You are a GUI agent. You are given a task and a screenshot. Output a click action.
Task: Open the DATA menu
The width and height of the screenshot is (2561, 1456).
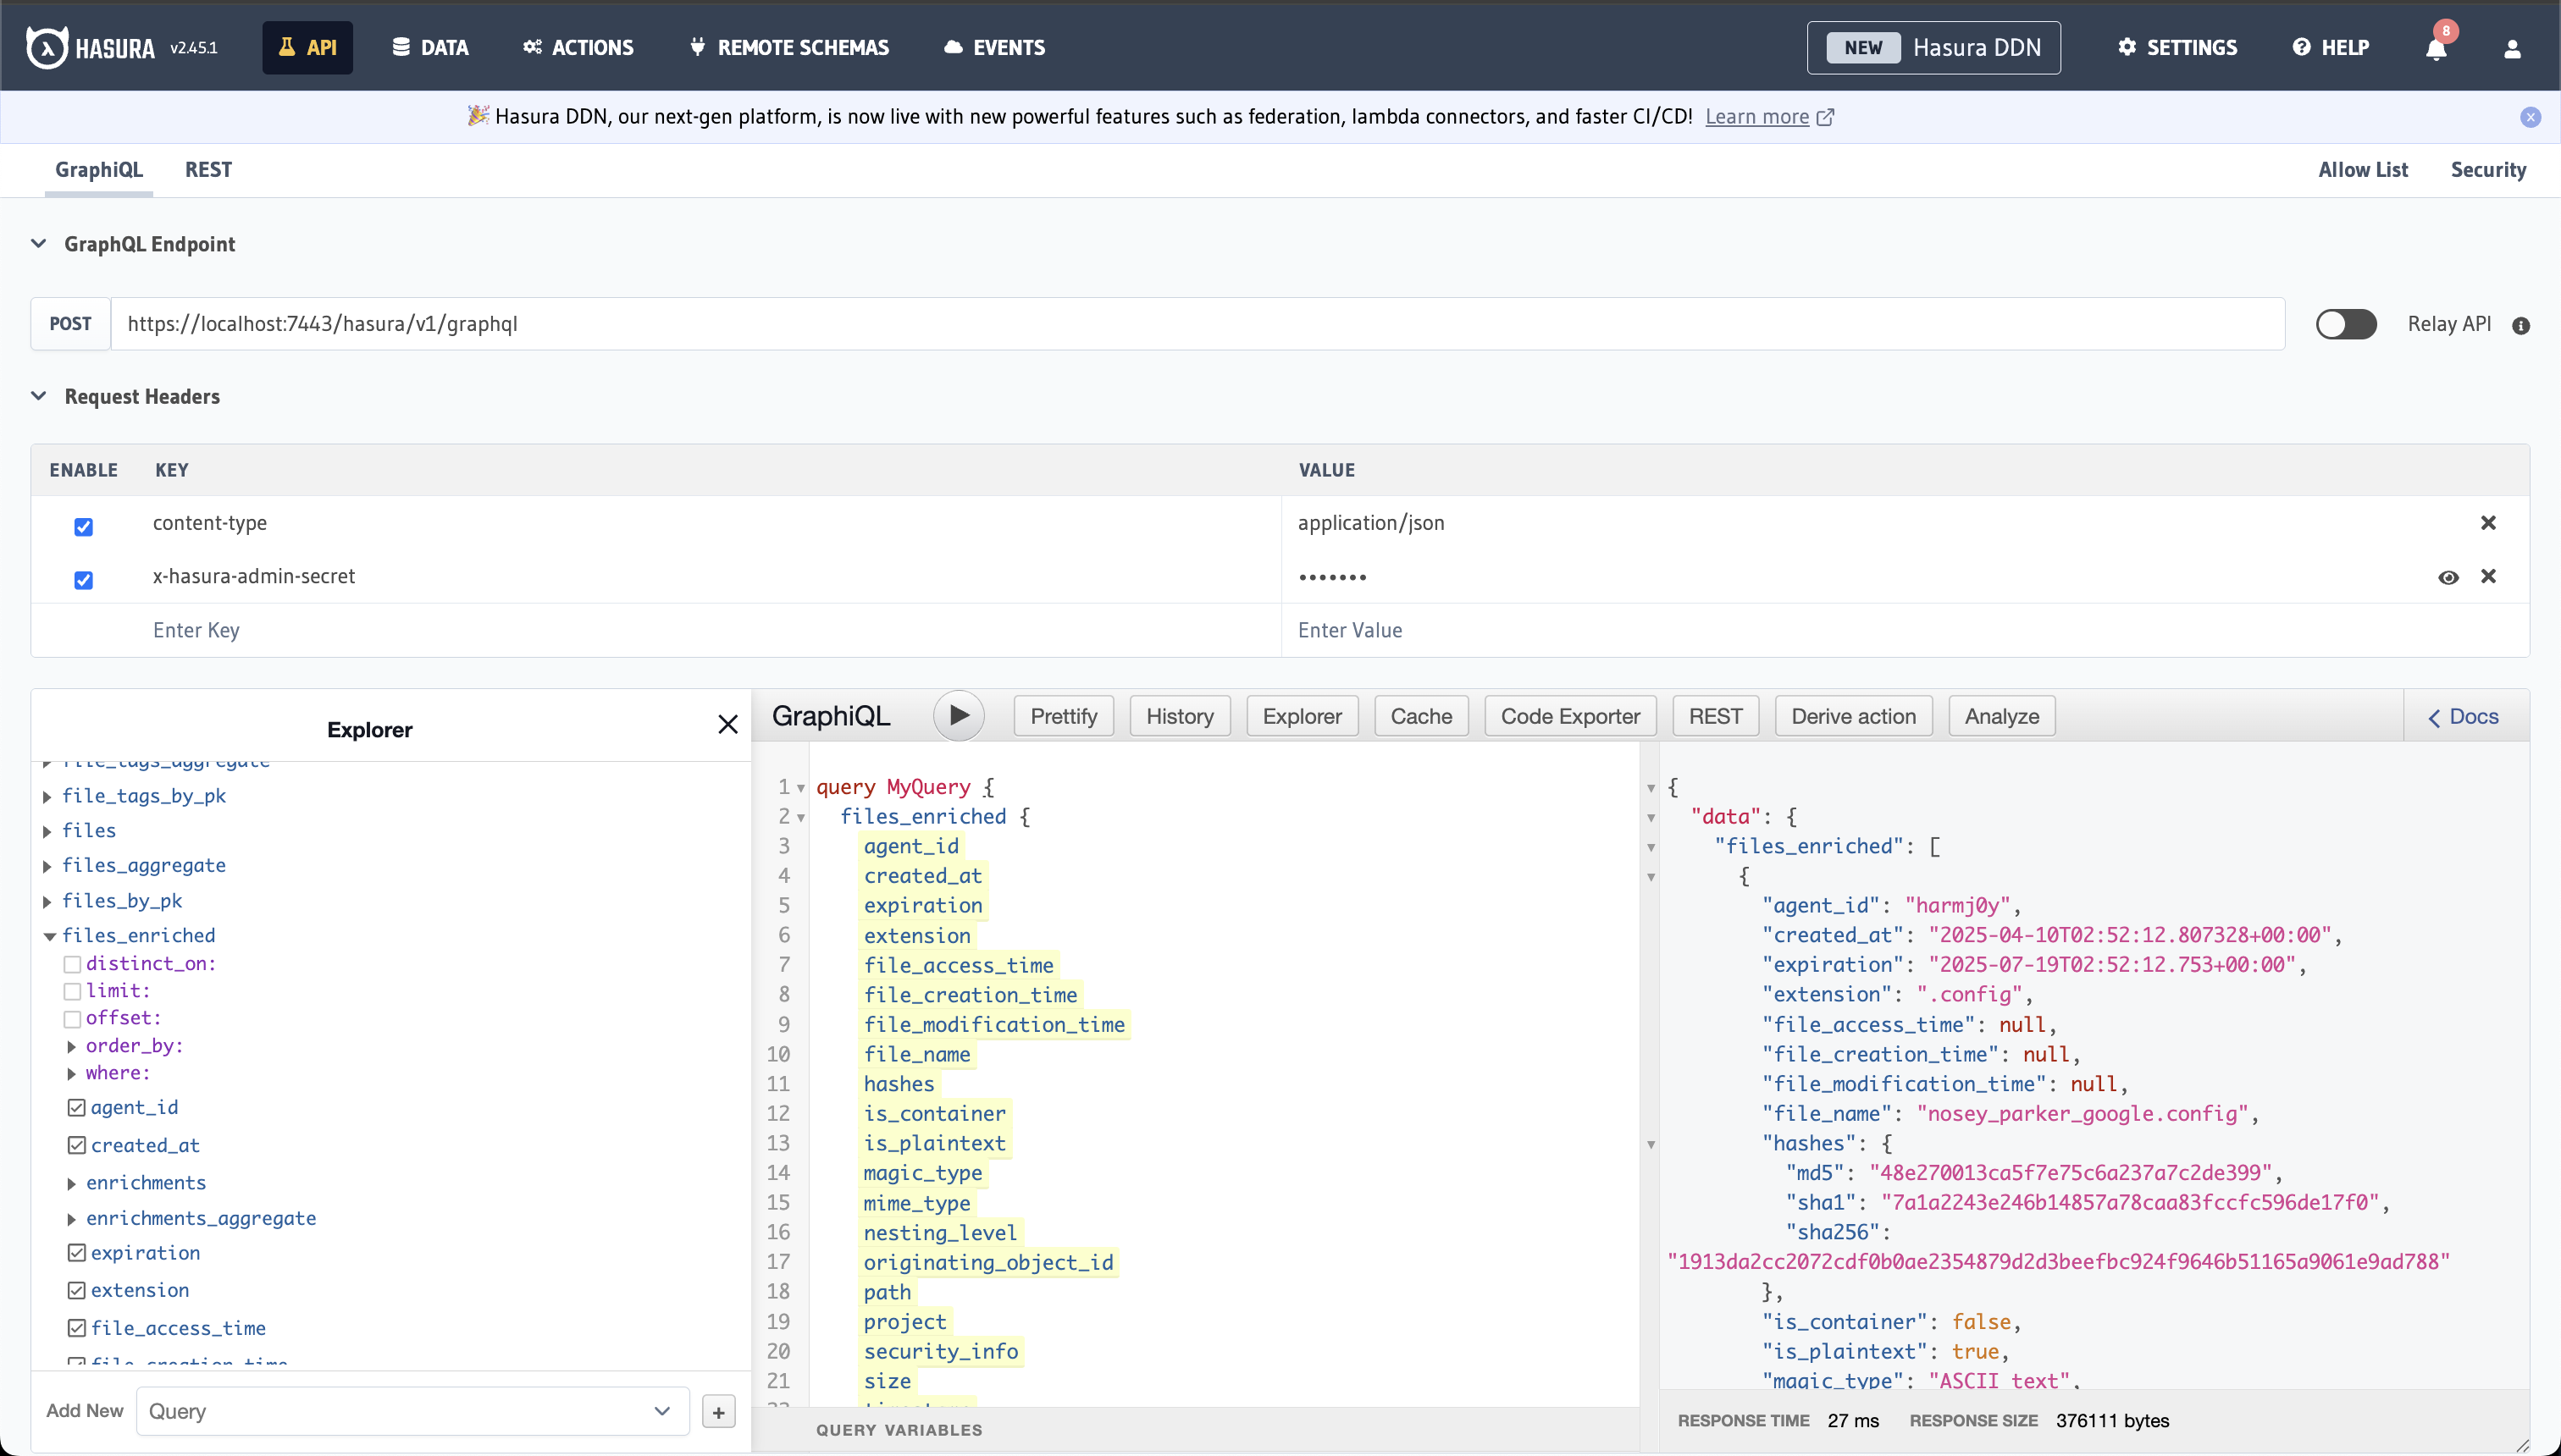point(430,47)
